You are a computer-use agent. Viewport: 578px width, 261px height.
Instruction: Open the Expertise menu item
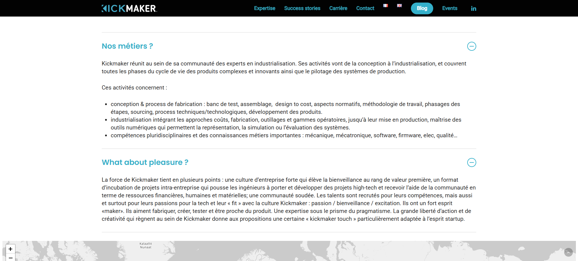click(x=265, y=8)
